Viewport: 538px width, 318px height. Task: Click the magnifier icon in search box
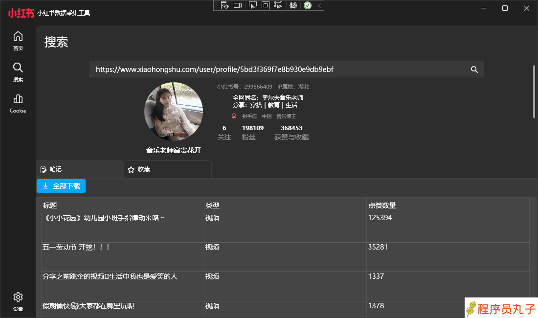coord(474,69)
